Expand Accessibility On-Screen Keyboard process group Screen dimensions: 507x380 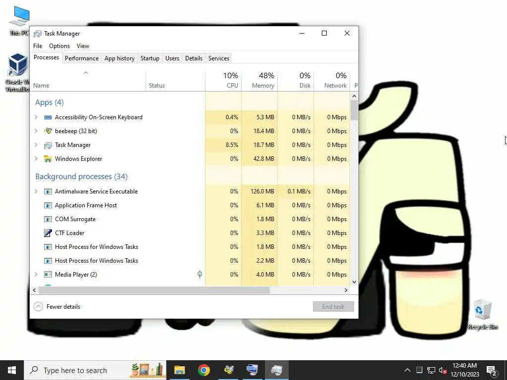click(x=36, y=117)
